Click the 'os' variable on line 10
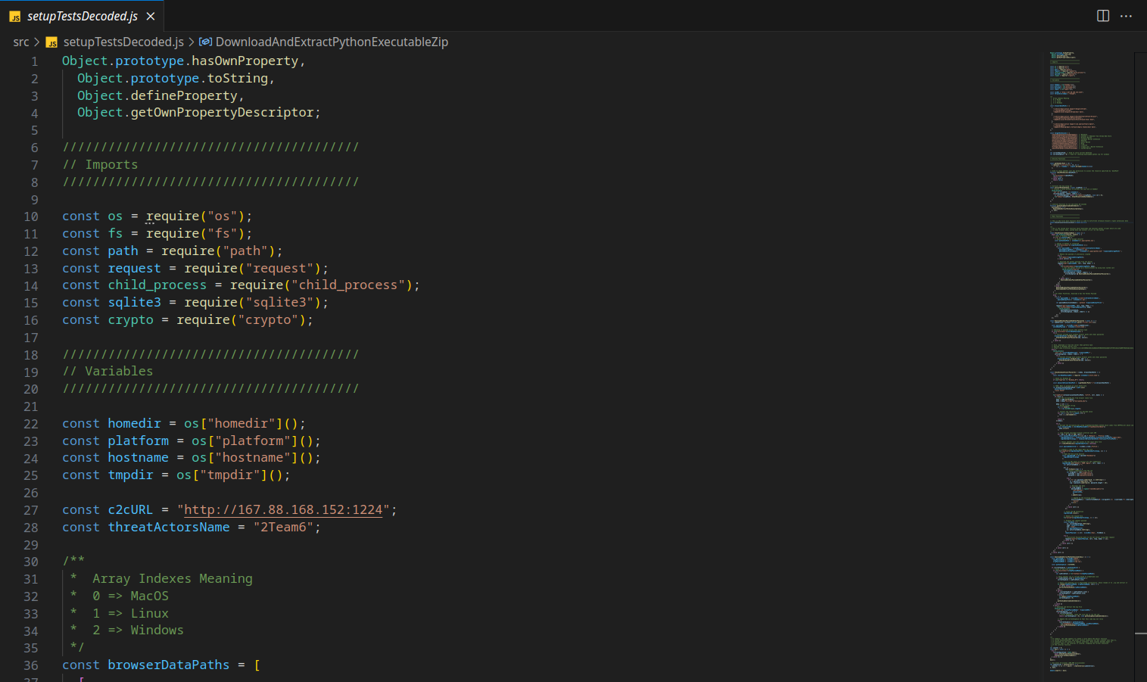Screen dimensions: 1147x682 [x=115, y=216]
